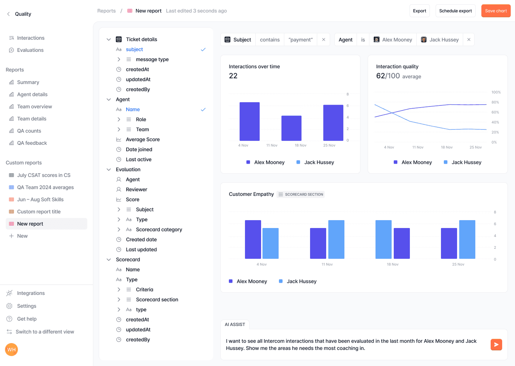Change the Agent filter 'is' operator
Screen dimensions: 515x366
(x=363, y=40)
